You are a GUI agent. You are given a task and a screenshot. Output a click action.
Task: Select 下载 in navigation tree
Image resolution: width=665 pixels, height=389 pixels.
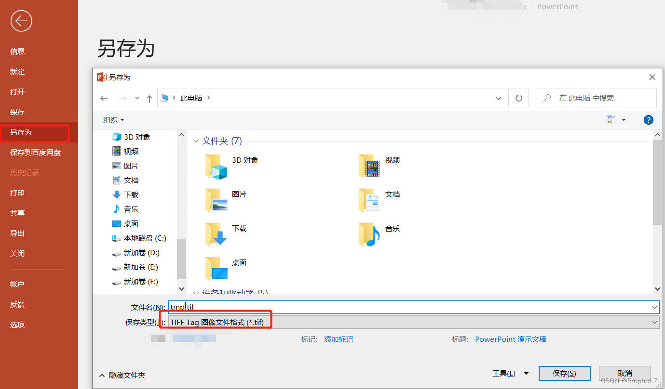125,194
